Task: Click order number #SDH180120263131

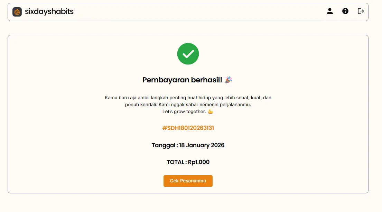Action: pos(188,128)
